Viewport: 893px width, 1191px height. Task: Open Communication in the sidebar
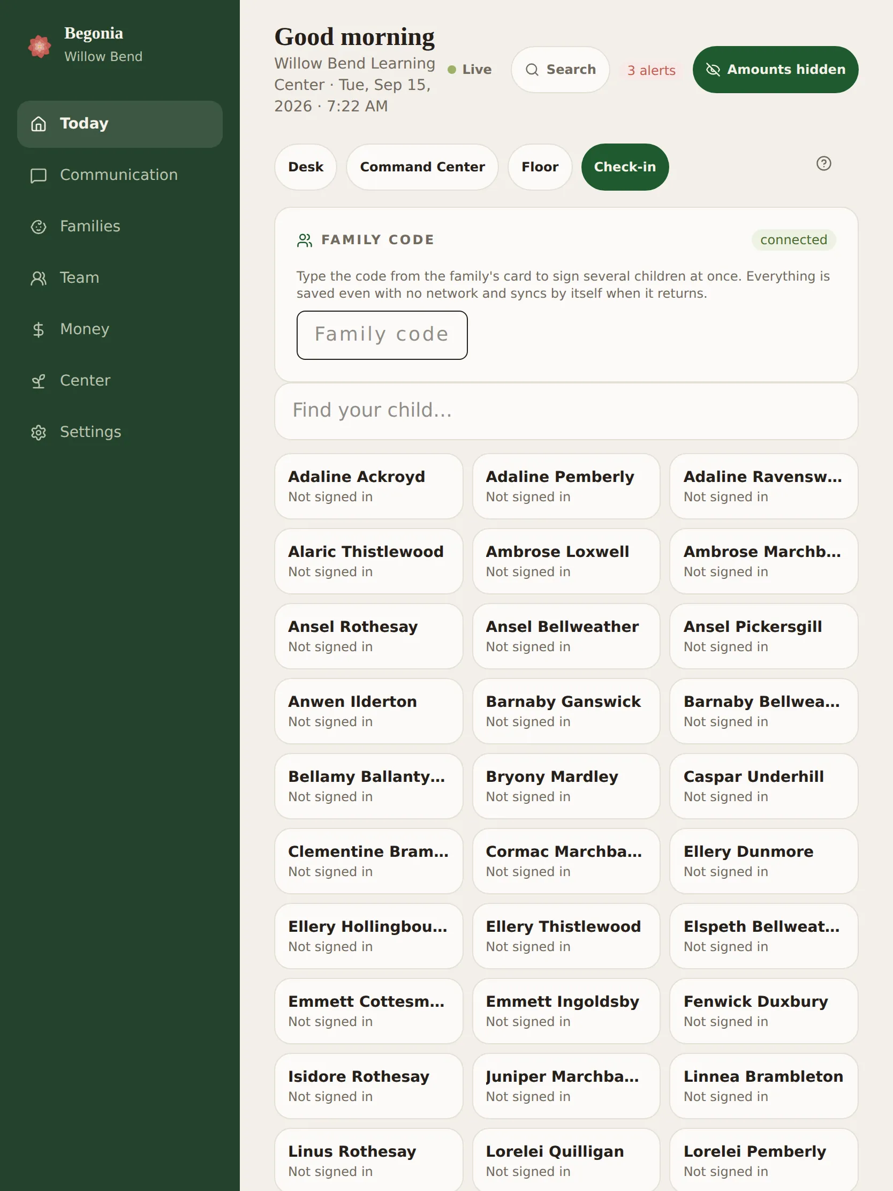pos(119,176)
